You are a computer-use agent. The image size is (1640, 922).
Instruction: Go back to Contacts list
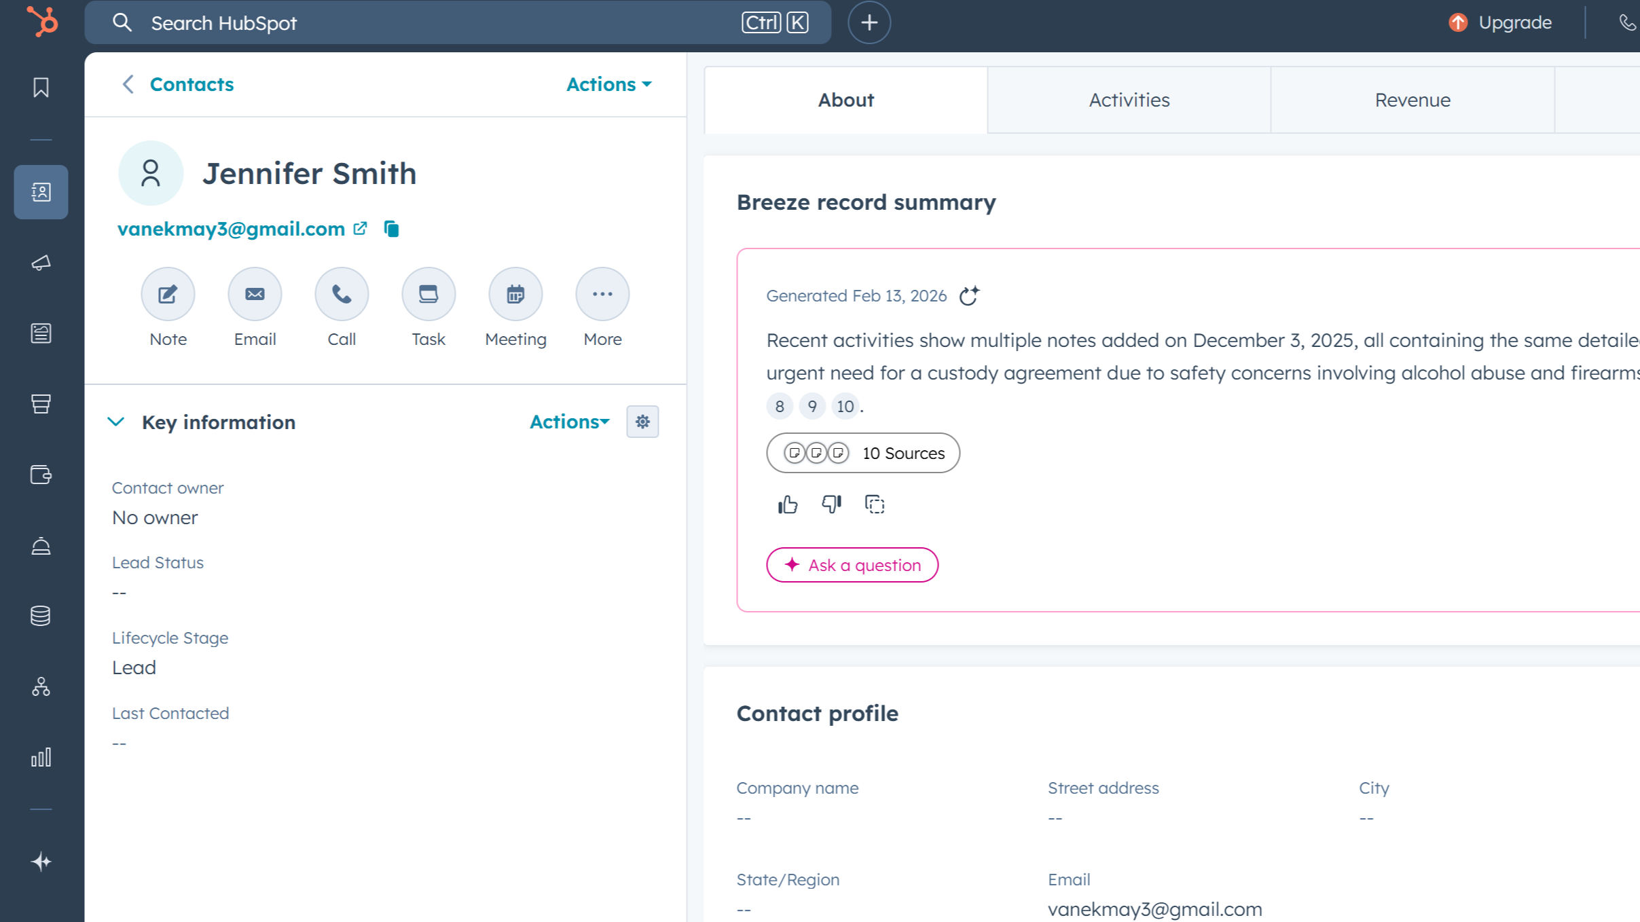(x=178, y=84)
